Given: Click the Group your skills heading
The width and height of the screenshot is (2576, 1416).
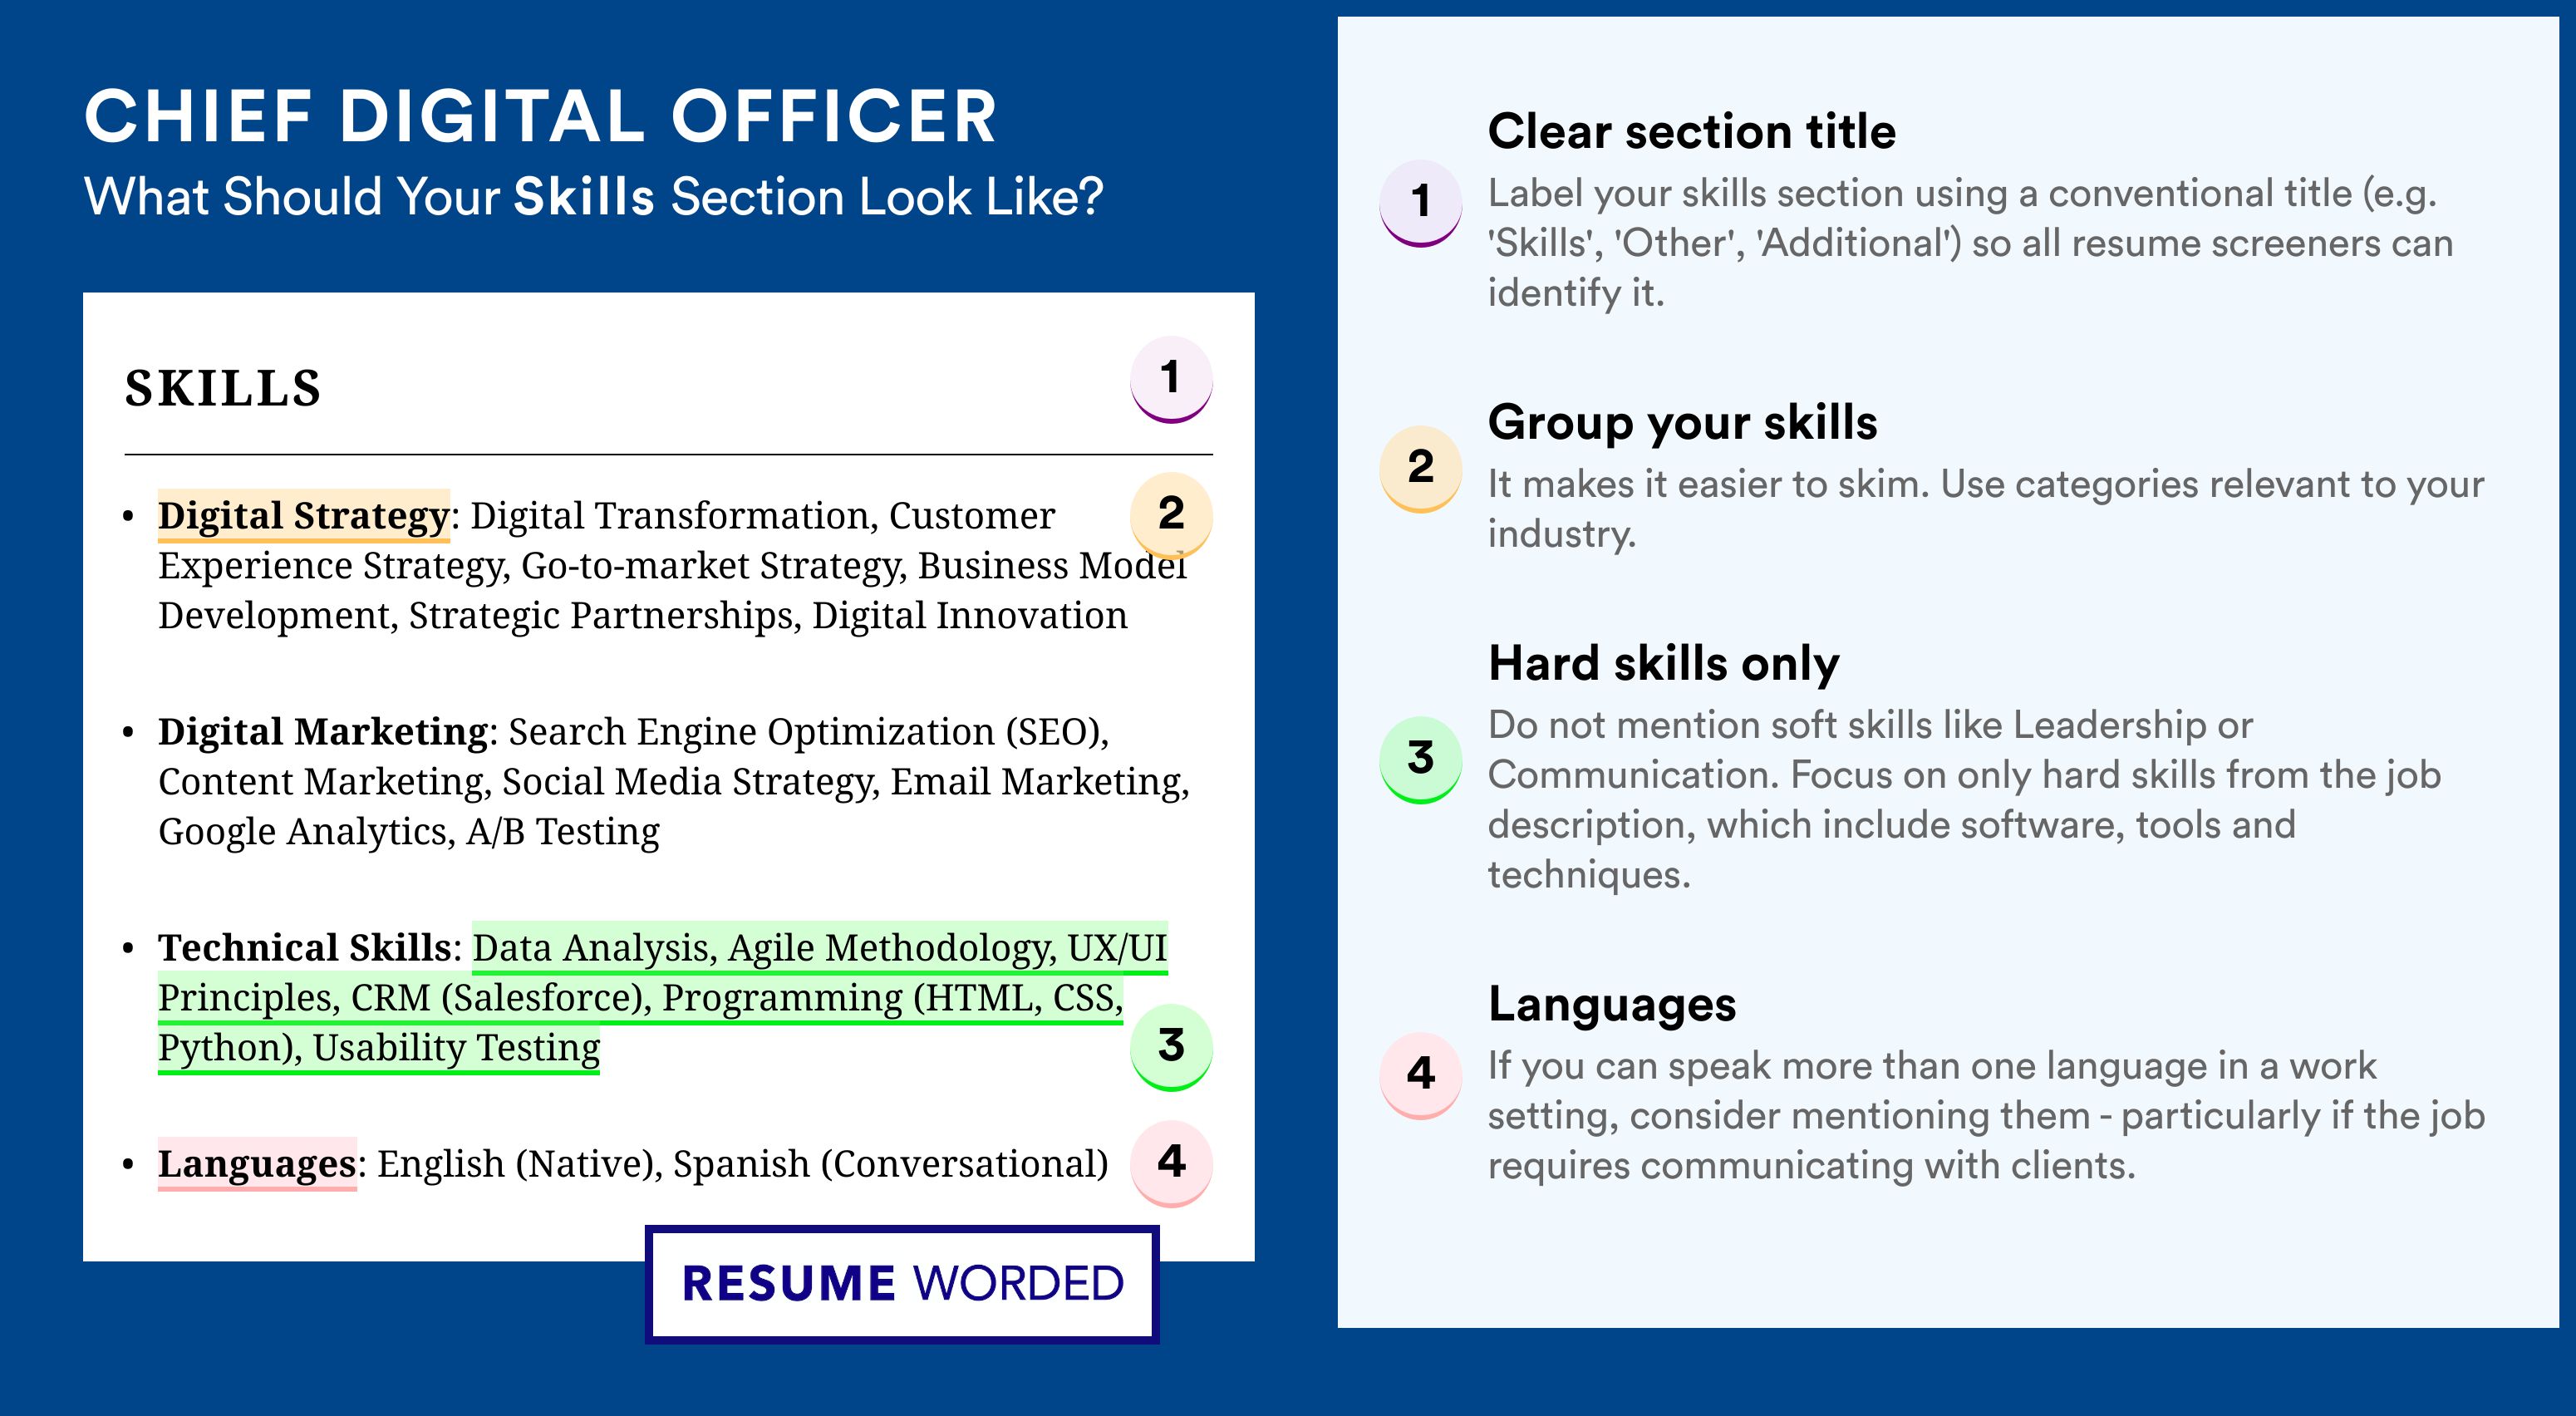Looking at the screenshot, I should point(1682,422).
